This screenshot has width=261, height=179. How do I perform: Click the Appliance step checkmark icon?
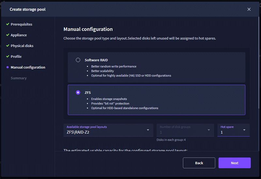coord(8,35)
